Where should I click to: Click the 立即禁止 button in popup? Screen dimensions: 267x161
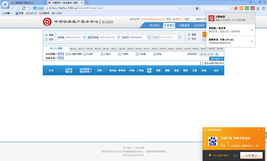251,155
